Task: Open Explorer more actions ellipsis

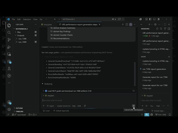Action: coord(36,24)
